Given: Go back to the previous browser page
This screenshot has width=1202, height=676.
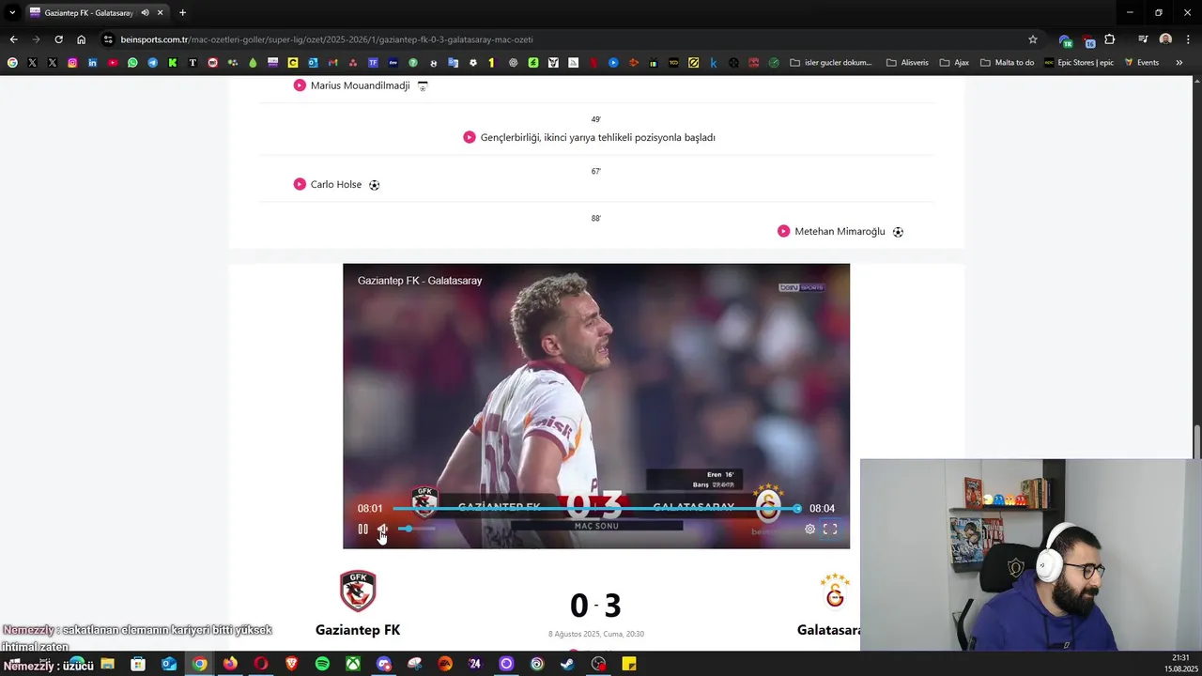Looking at the screenshot, I should 13,39.
